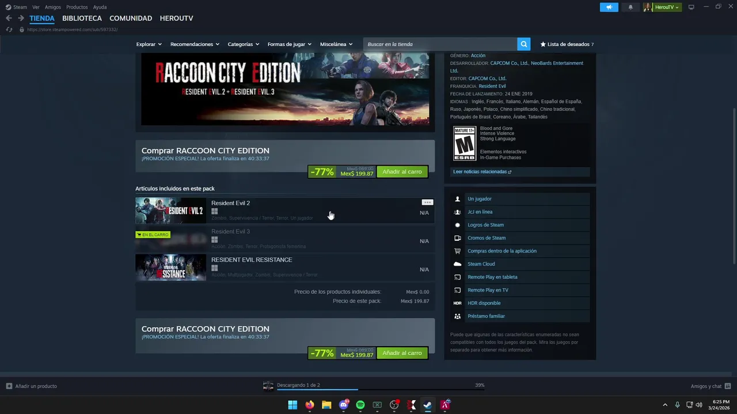Click the in-app purchases cart icon
737x414 pixels.
tap(458, 251)
